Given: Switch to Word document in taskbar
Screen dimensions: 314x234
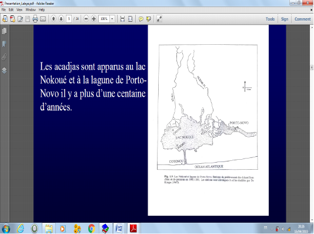Looking at the screenshot, I should click(119, 229).
